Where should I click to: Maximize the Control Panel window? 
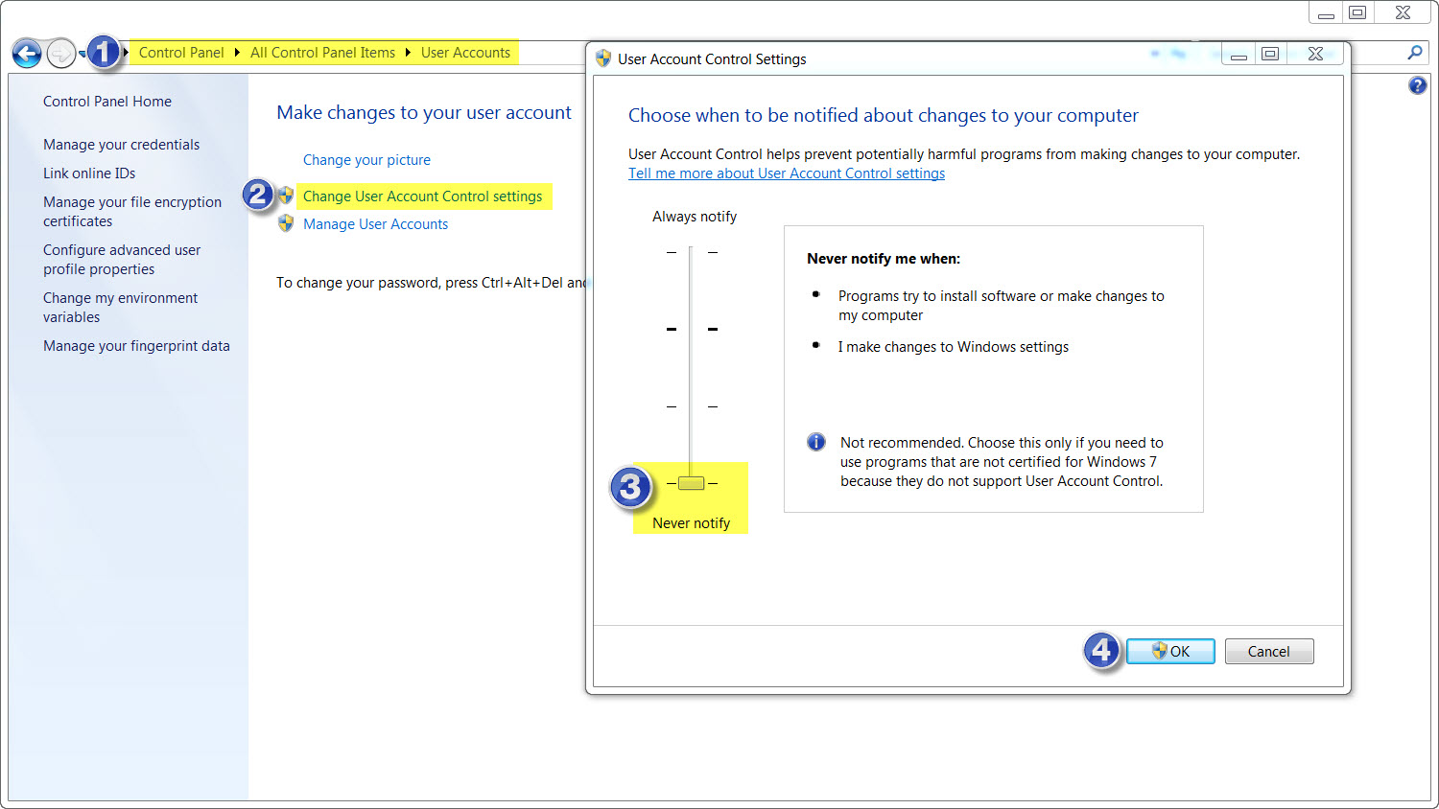[x=1357, y=12]
